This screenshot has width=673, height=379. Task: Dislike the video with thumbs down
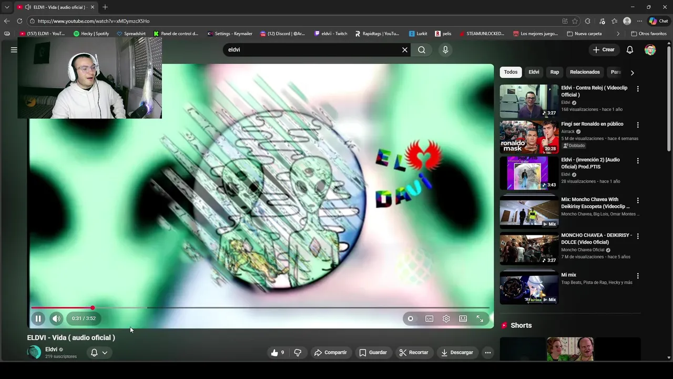(298, 353)
